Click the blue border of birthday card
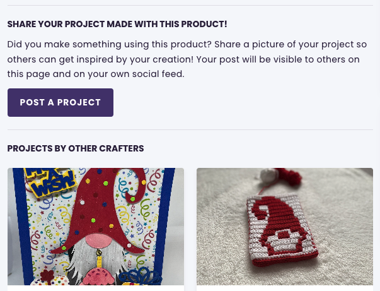 coord(22,226)
